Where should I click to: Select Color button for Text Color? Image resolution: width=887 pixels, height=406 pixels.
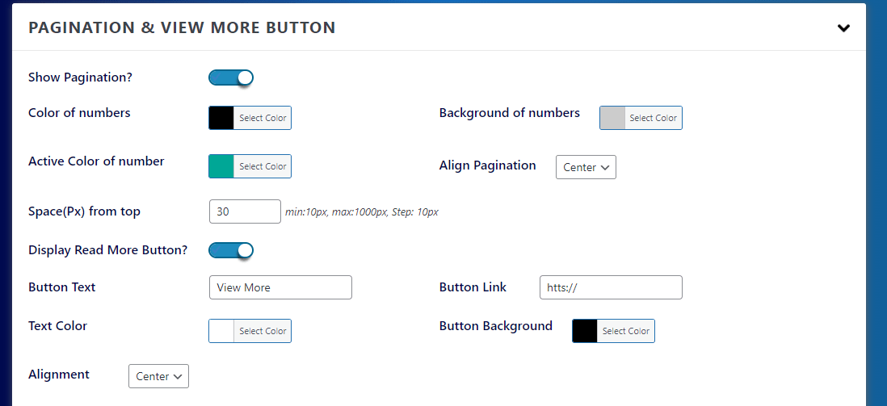click(263, 331)
